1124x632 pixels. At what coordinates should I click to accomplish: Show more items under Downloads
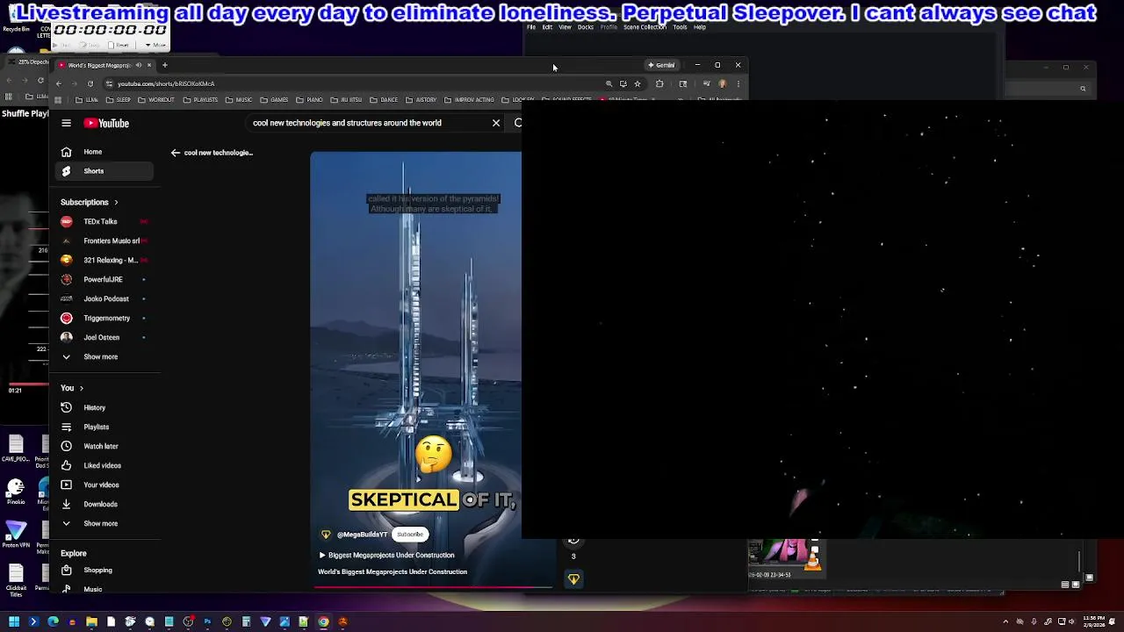(105, 523)
